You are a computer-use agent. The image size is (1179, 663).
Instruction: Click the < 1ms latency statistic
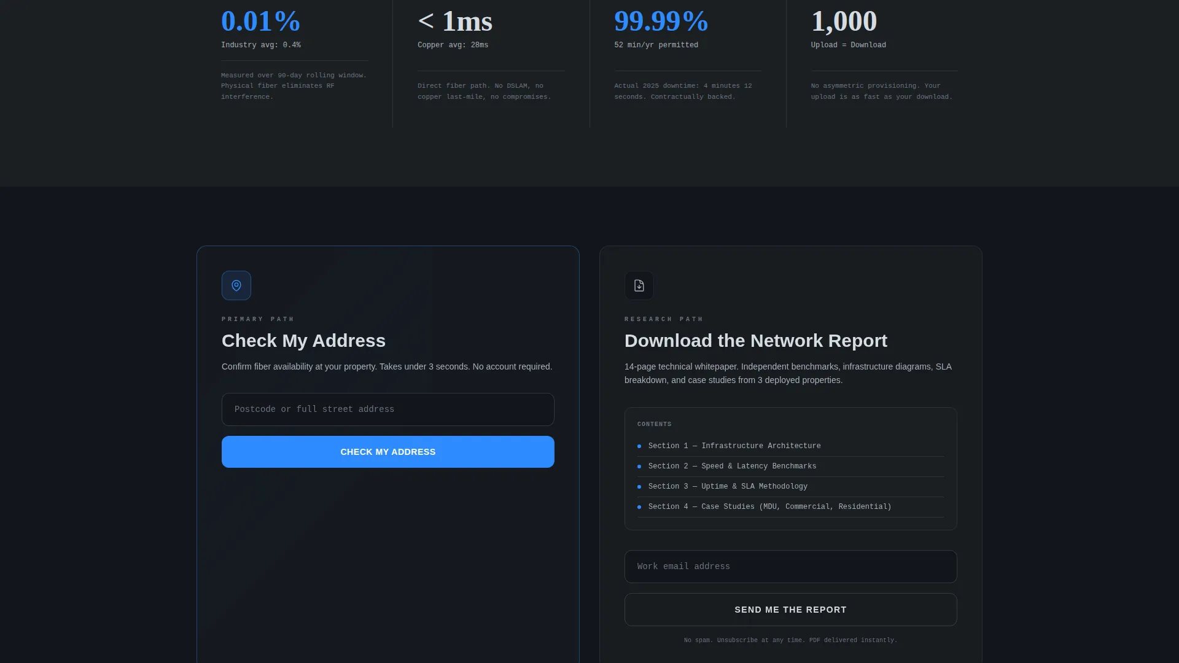pyautogui.click(x=455, y=21)
